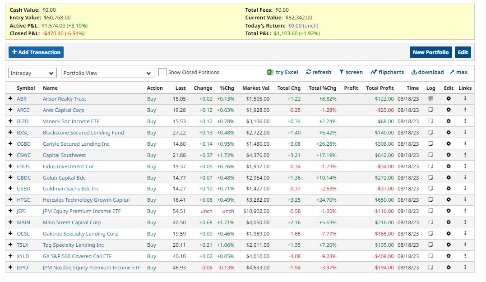Click the try Excel icon link
Screen dimensions: 486x282
tap(282, 72)
